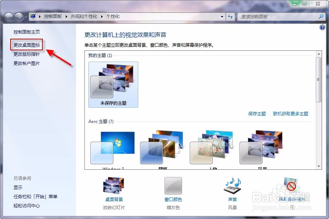The height and width of the screenshot is (219, 329).
Task: Click the theme list scroll-down arrow
Action: [319, 166]
